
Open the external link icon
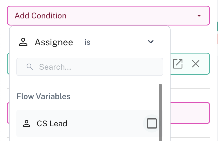(178, 64)
